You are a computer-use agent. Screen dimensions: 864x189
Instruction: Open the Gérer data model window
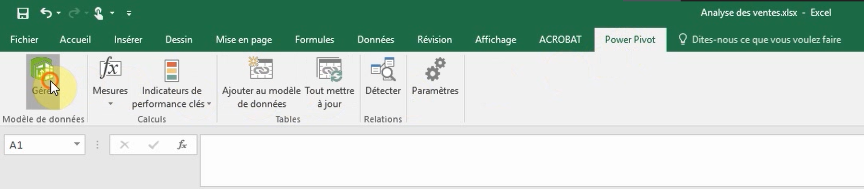pos(43,81)
